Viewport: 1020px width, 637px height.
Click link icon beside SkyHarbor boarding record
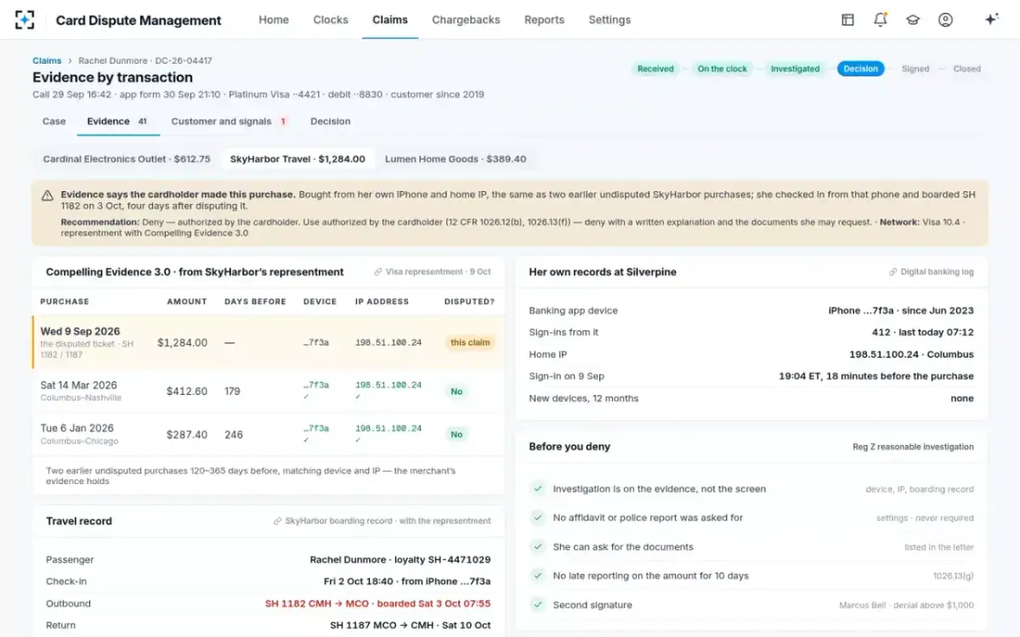(277, 521)
